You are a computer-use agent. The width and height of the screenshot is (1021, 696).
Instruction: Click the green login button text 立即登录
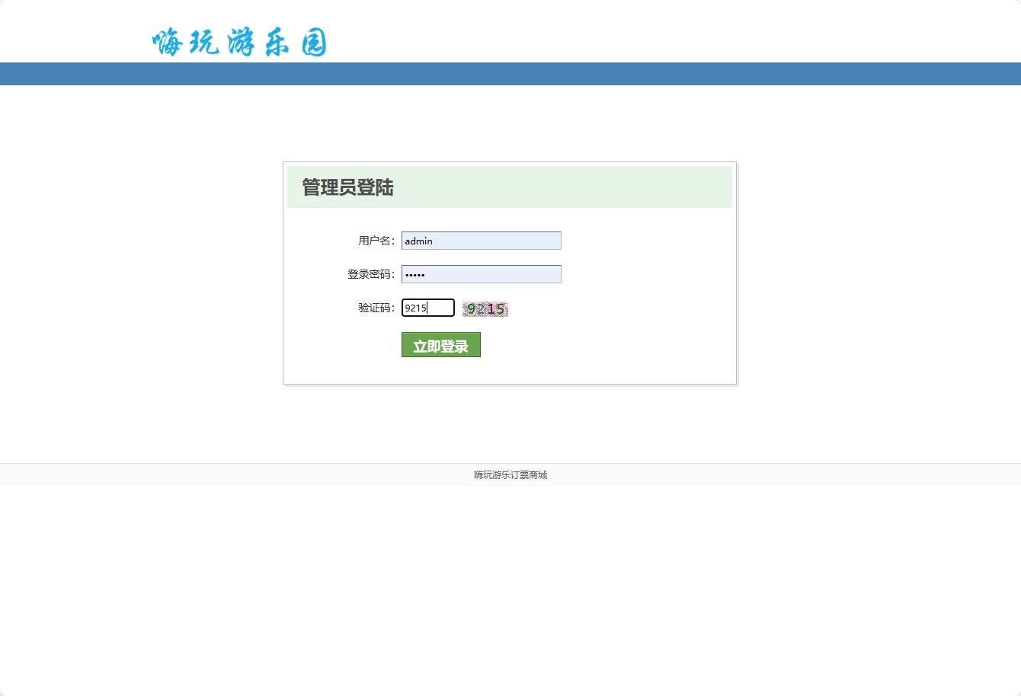[440, 344]
